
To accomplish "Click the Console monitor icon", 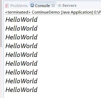I will [x=32, y=6].
